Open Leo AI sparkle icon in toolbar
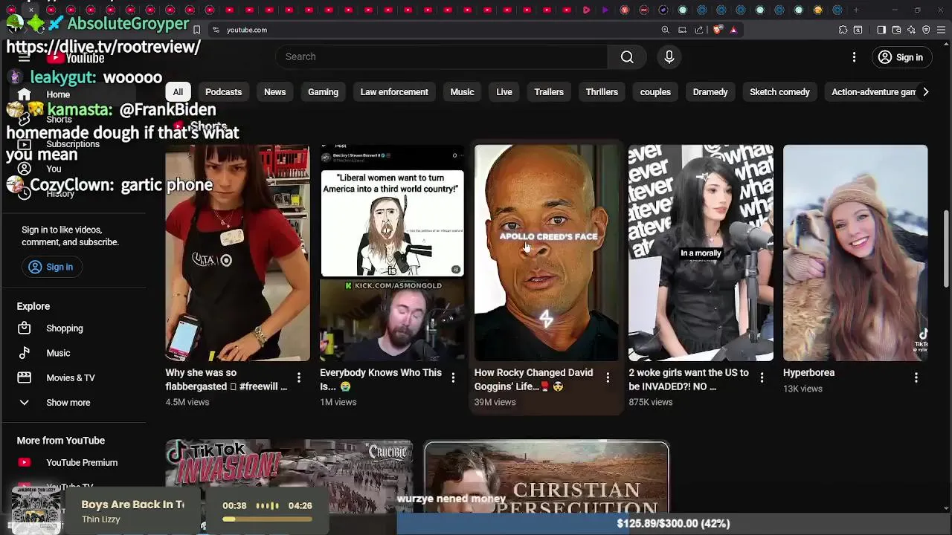952x535 pixels. (911, 30)
